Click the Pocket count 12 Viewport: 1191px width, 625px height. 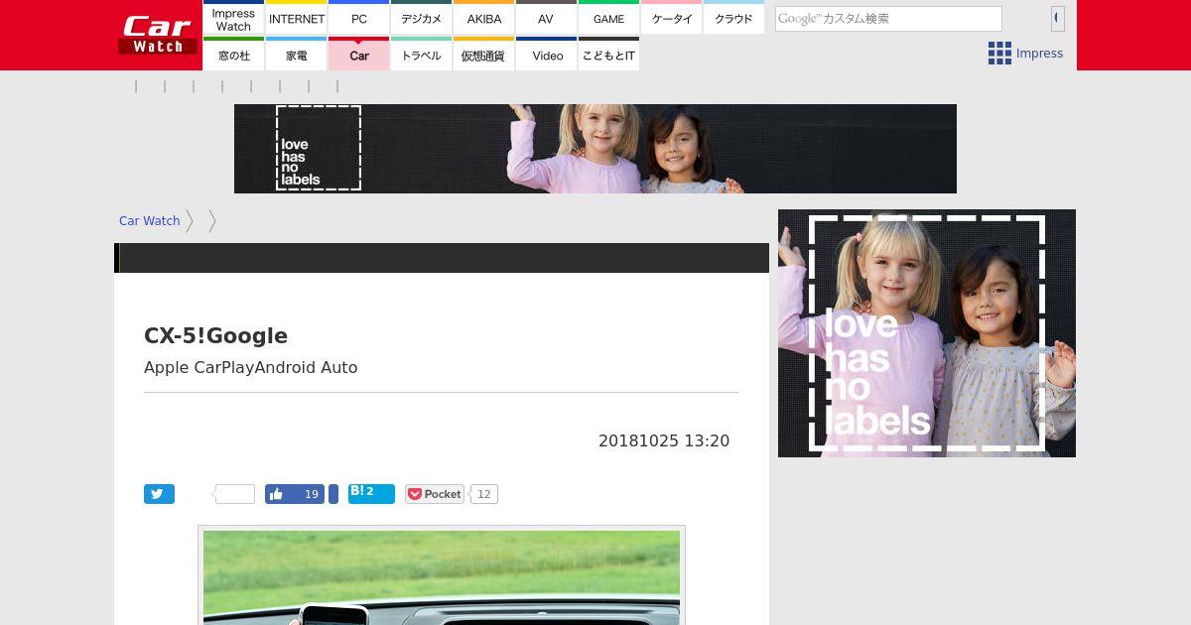click(483, 494)
